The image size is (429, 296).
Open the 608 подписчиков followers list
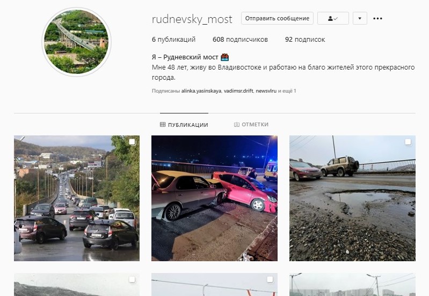pyautogui.click(x=240, y=40)
